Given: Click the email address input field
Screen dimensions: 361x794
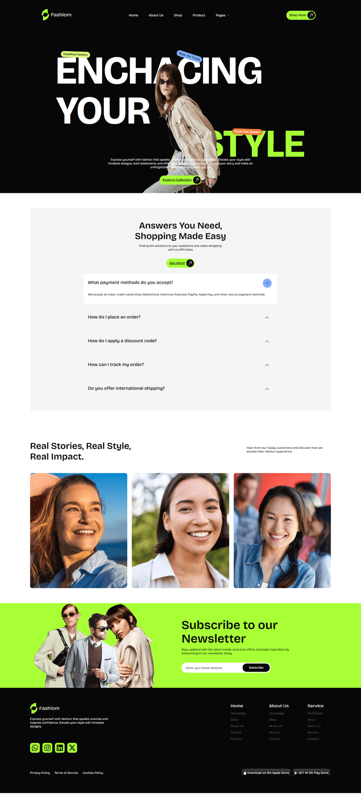Looking at the screenshot, I should (212, 668).
